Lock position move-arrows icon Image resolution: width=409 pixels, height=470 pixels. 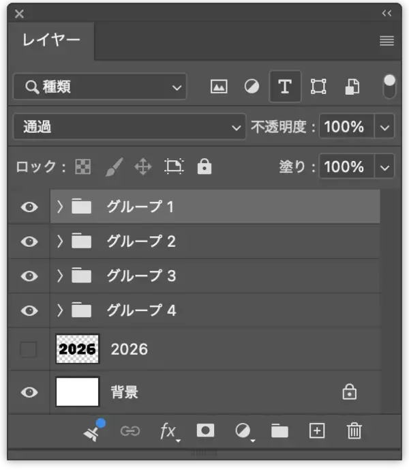click(x=143, y=166)
